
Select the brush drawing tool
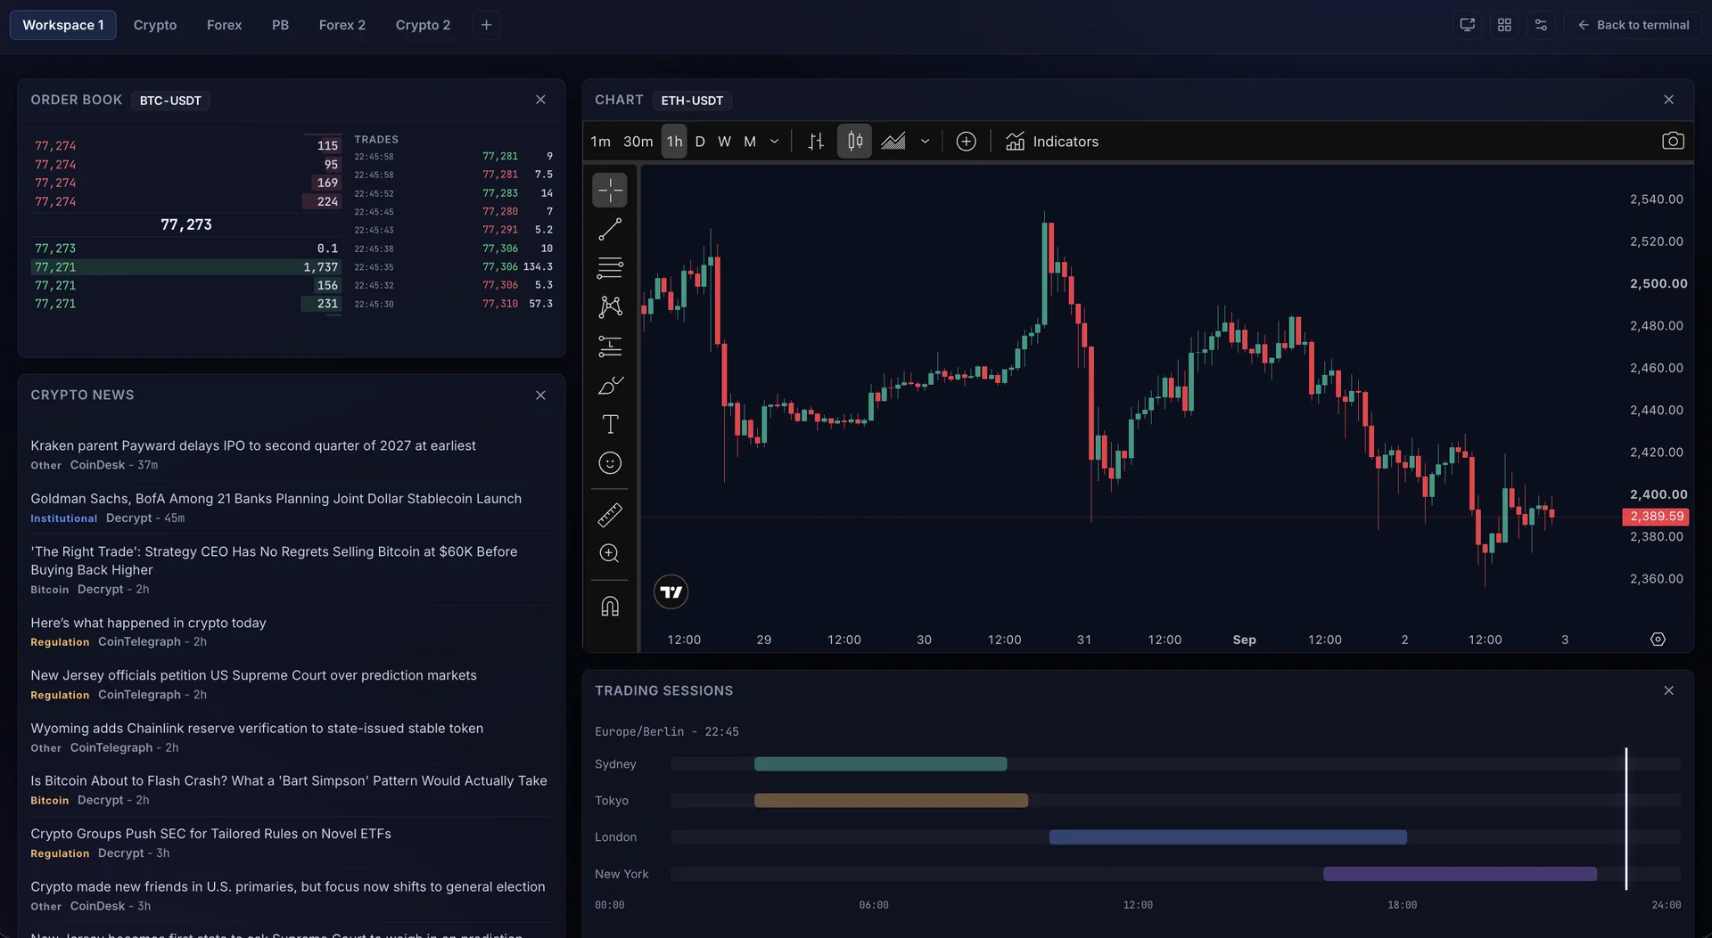pyautogui.click(x=610, y=386)
